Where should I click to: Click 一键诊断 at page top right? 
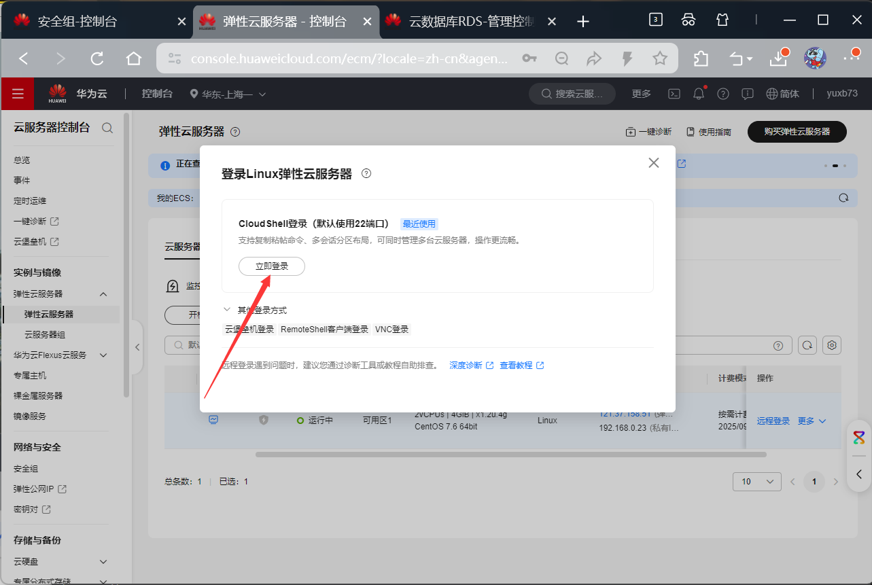648,132
